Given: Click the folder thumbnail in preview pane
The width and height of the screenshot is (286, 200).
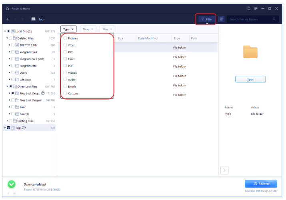Looking at the screenshot, I should (x=250, y=52).
